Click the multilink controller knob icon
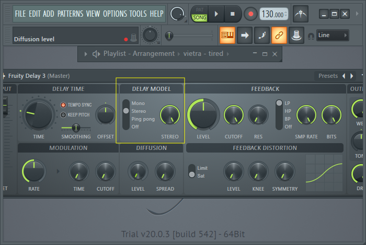The image size is (366, 245). click(296, 35)
